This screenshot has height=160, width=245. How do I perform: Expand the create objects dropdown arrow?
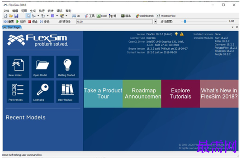(x=57, y=16)
